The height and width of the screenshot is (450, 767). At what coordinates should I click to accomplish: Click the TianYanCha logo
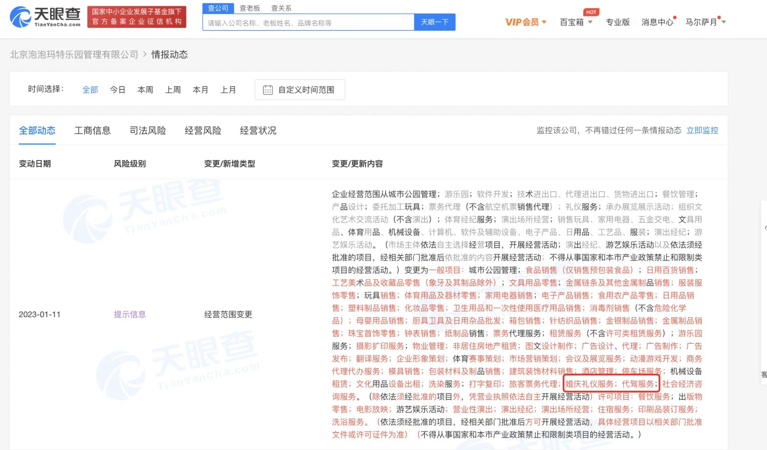point(45,17)
